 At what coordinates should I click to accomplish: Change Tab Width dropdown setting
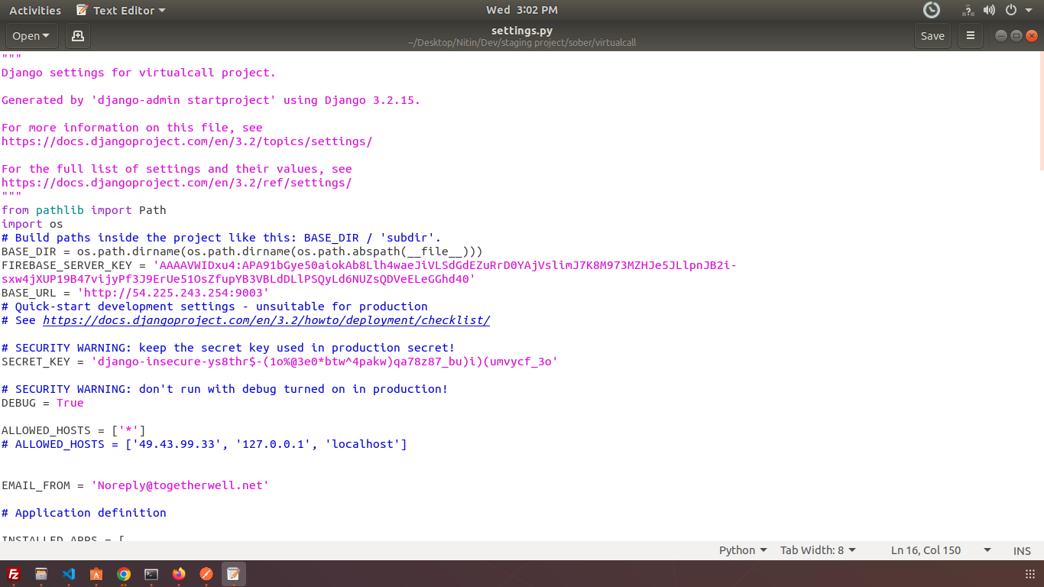click(x=818, y=550)
